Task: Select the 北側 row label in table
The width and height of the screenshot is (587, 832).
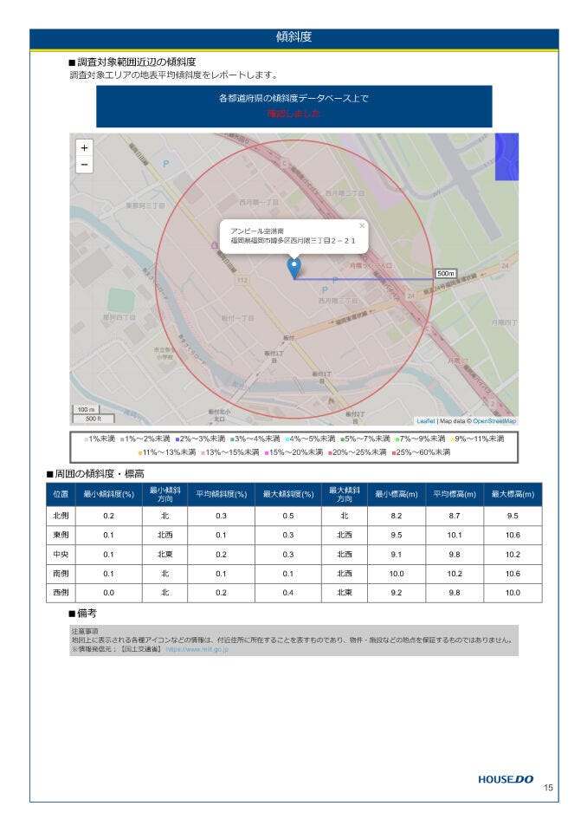Action: click(x=61, y=516)
